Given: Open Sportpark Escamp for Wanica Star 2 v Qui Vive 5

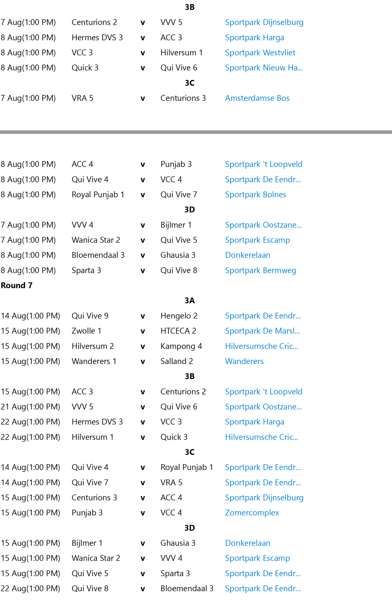Looking at the screenshot, I should point(257,240).
